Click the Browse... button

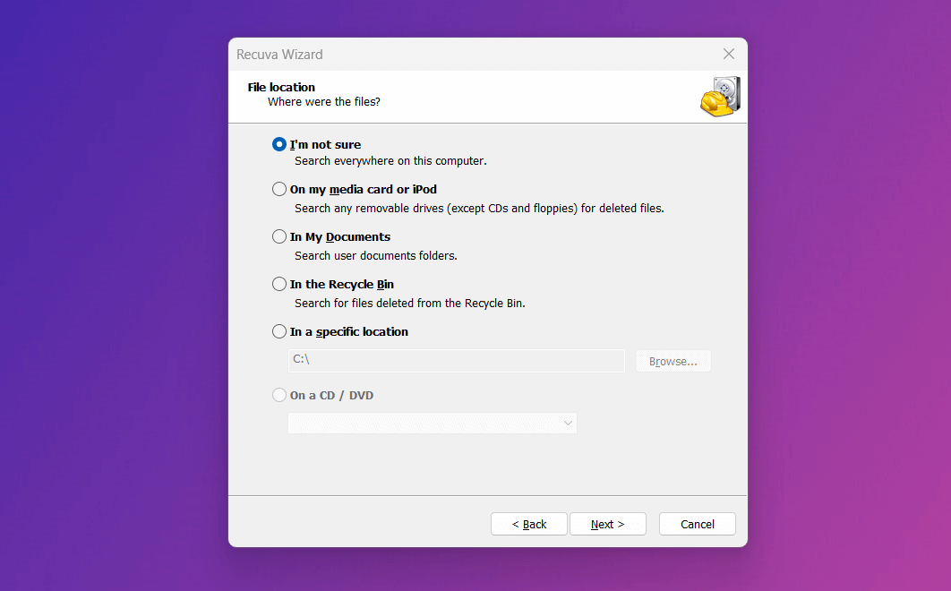[673, 361]
